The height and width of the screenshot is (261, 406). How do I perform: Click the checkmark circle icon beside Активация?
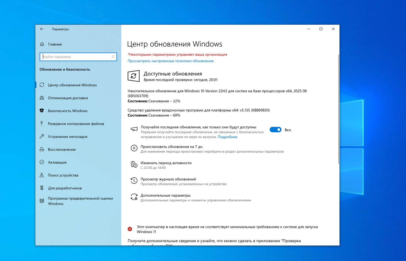point(42,162)
